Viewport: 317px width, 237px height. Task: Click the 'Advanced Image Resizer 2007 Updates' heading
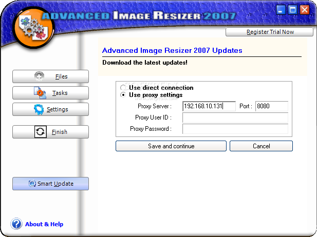tap(172, 50)
